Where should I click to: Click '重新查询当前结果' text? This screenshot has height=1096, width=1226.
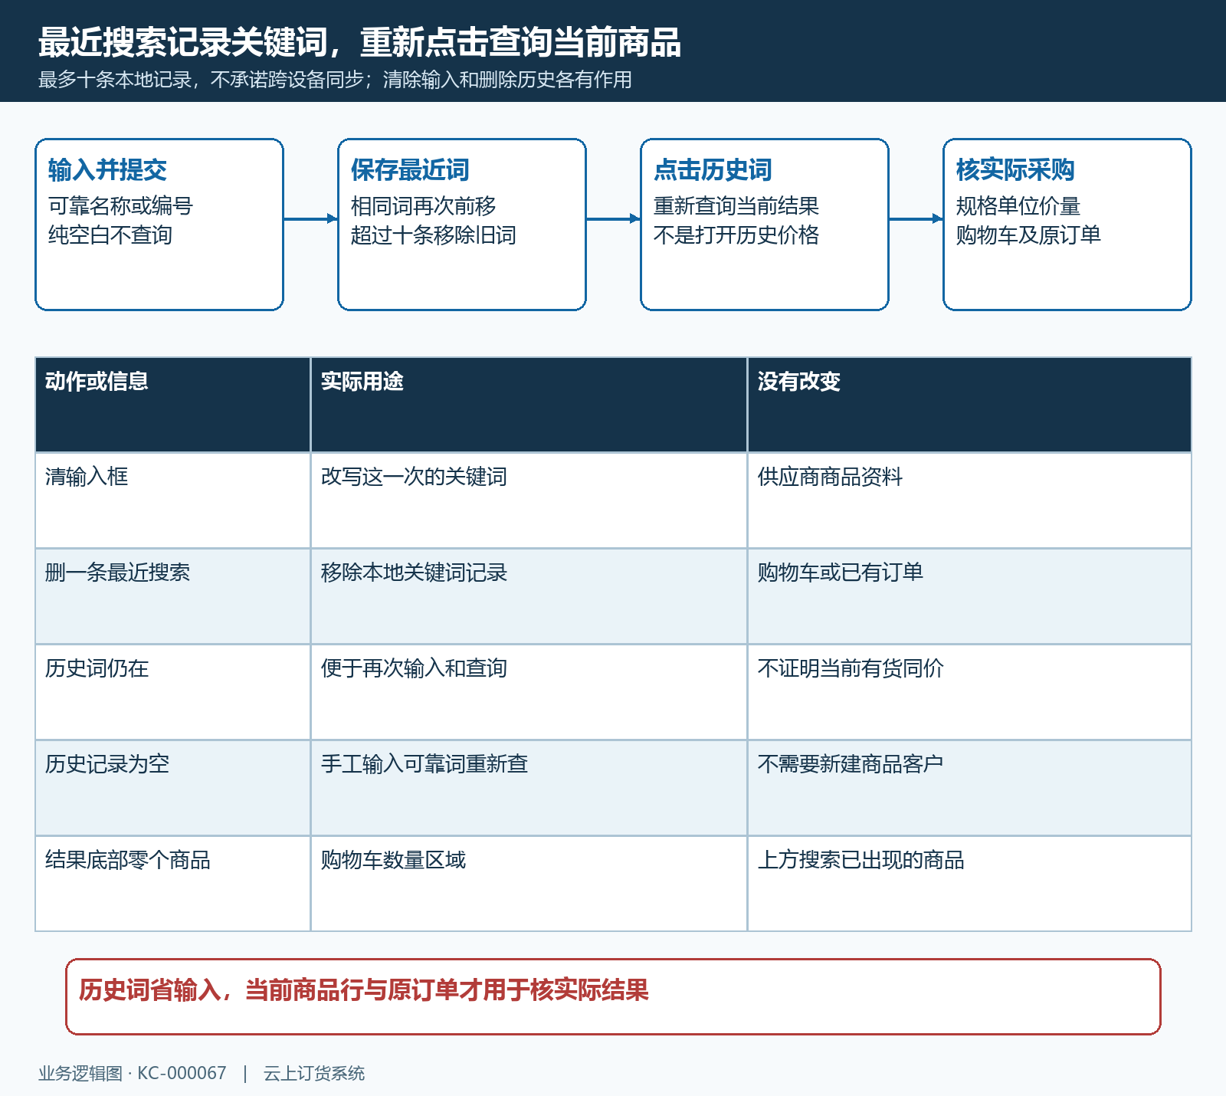736,206
